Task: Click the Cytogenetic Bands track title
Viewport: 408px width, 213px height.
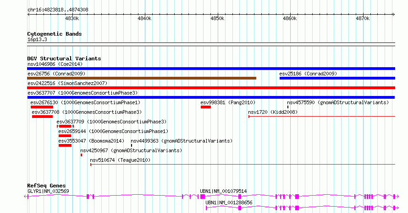Action: (x=55, y=34)
